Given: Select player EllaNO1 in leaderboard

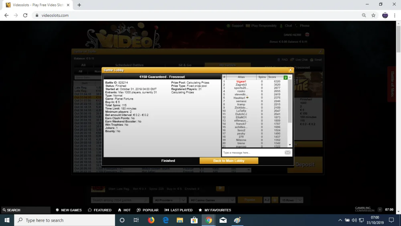Looking at the screenshot, I should coord(241,118).
